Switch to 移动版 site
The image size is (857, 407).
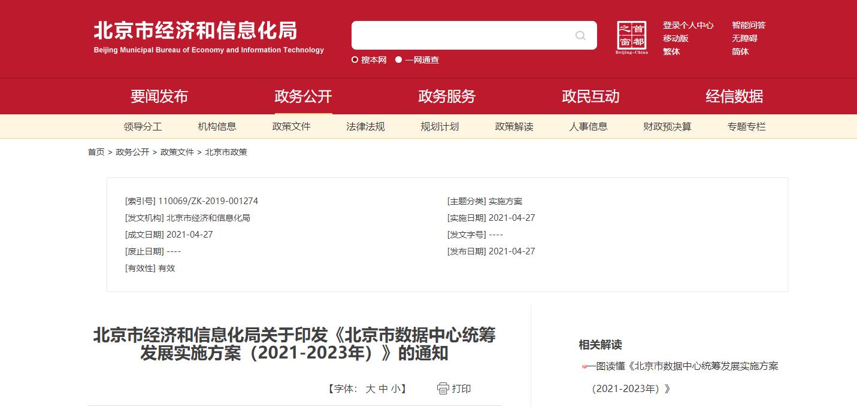[x=676, y=38]
